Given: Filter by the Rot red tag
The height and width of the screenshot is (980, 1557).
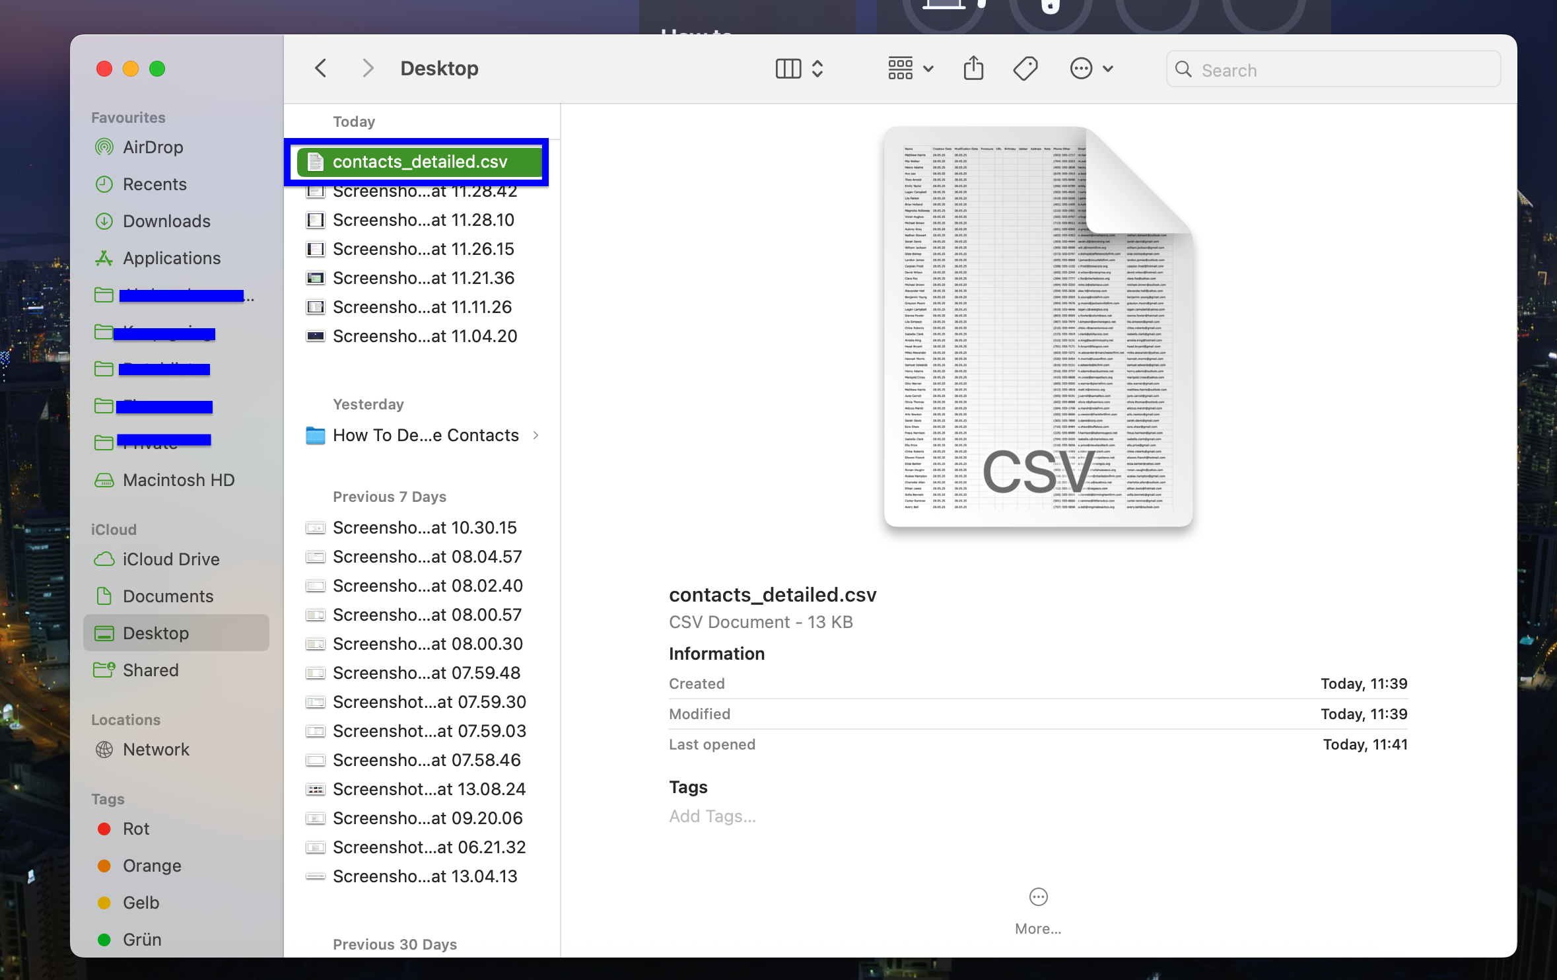Looking at the screenshot, I should [x=176, y=828].
